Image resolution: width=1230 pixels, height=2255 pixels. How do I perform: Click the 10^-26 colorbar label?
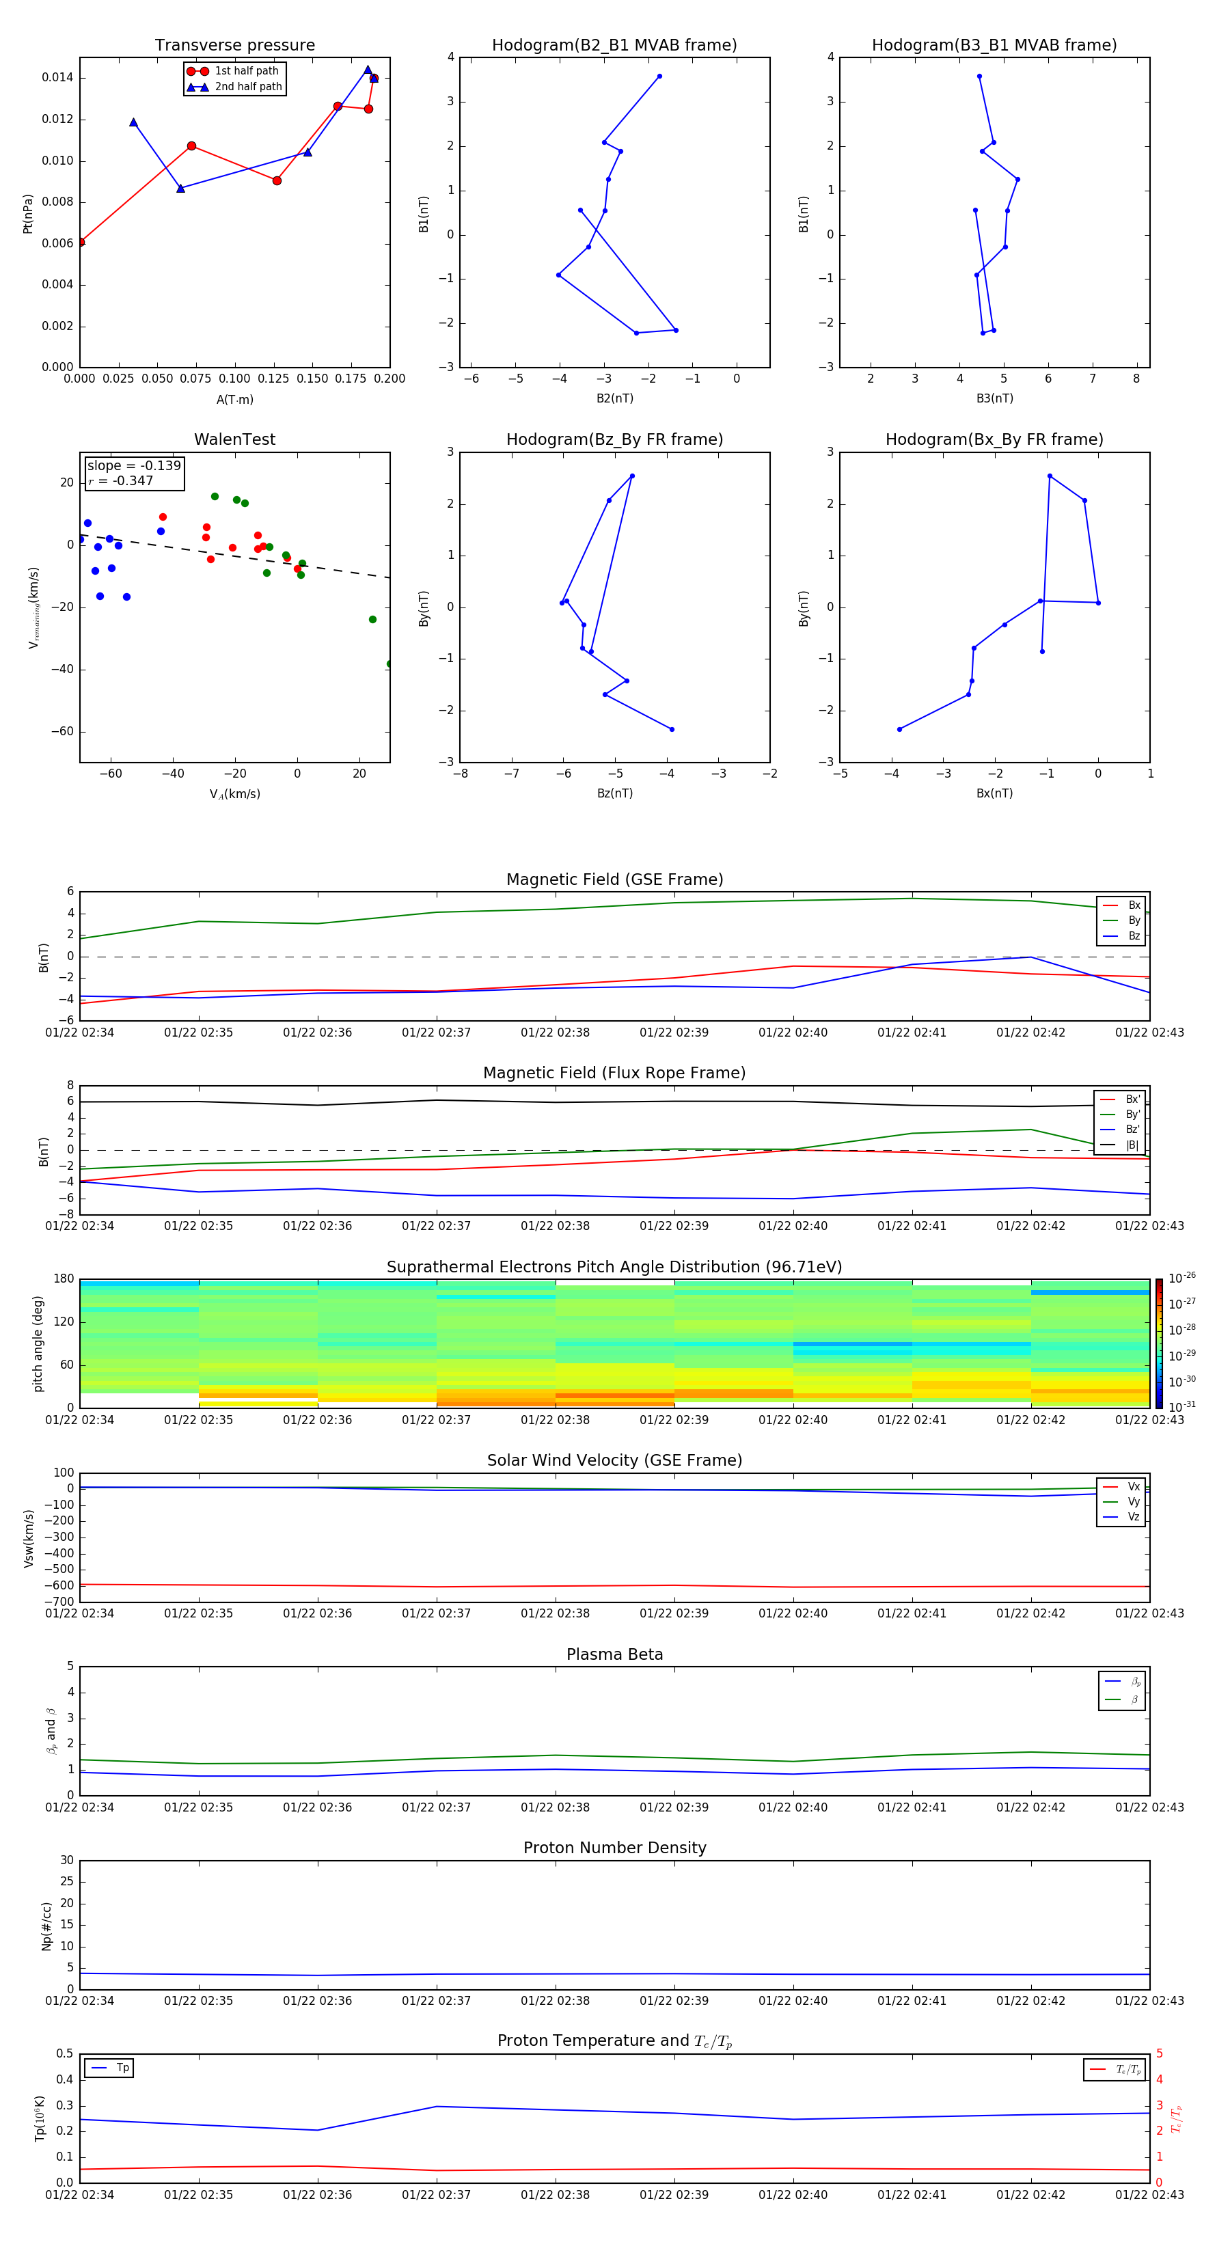(1181, 1278)
